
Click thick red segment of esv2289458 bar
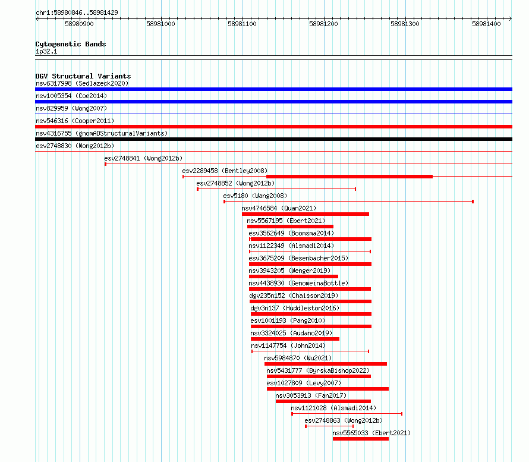[x=349, y=177]
